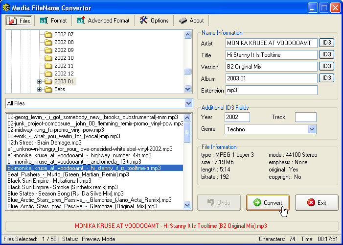Screen dimensions: 343x245
Task: Click the Year input field
Action: click(x=237, y=117)
